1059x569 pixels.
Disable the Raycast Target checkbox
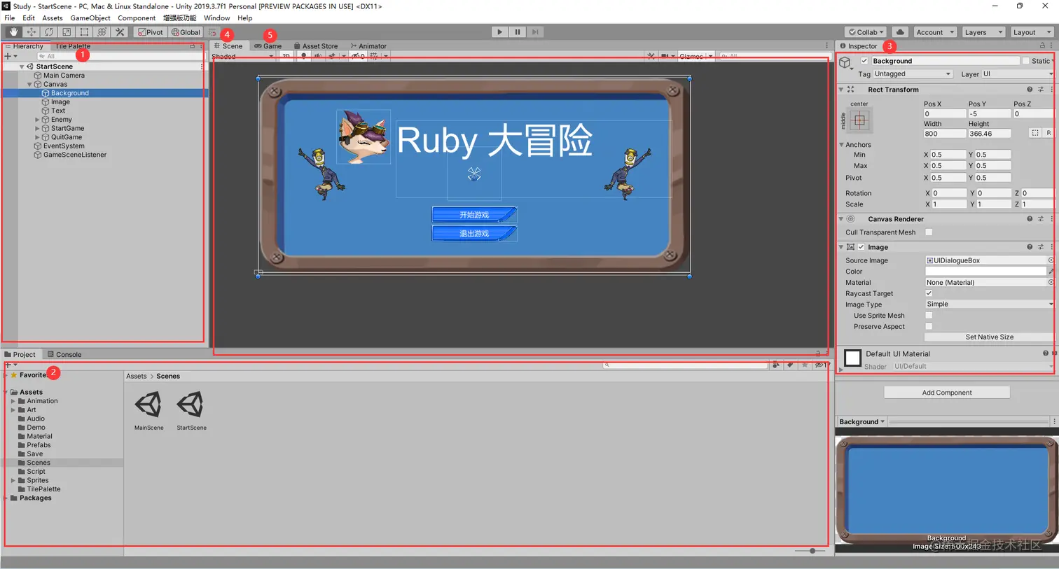[x=929, y=293]
